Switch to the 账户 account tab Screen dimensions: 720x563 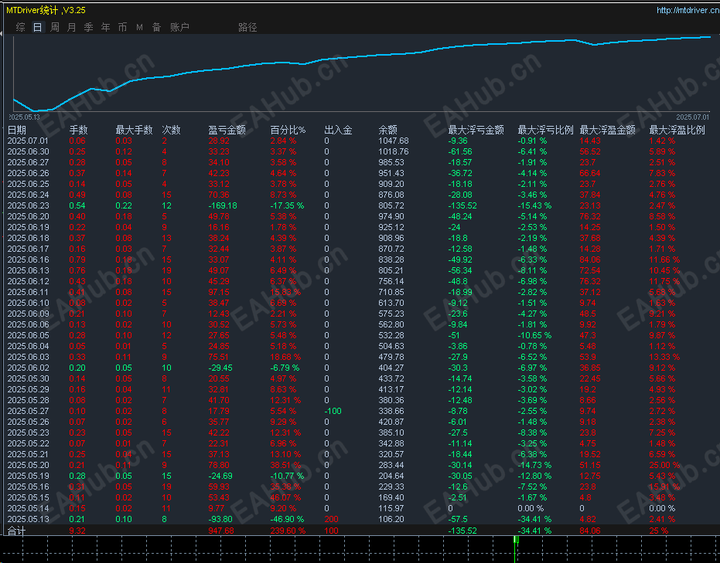click(x=179, y=28)
